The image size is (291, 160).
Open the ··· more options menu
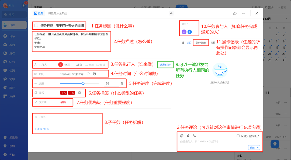244,13
